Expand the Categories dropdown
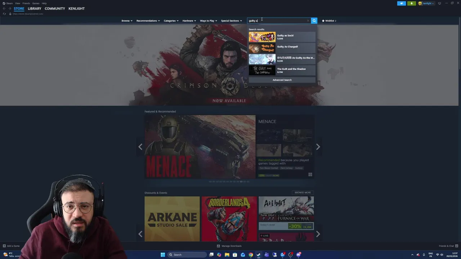 pos(171,21)
